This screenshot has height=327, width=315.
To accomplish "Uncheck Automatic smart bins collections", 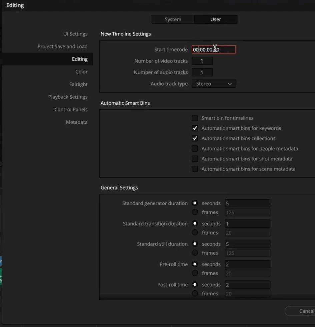I will coord(195,138).
